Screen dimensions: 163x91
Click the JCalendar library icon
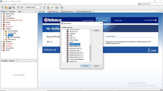68,34
